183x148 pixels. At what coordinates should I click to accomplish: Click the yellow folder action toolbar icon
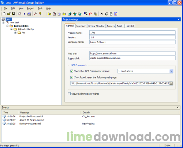coord(49,14)
